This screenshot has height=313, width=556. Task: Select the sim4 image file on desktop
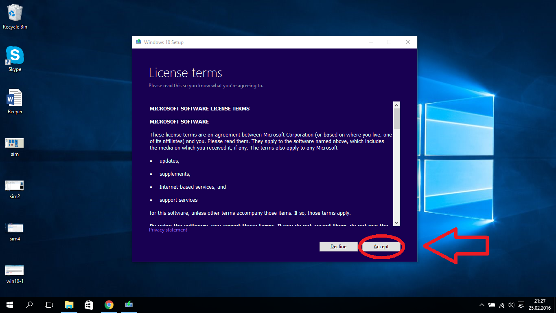pos(15,231)
